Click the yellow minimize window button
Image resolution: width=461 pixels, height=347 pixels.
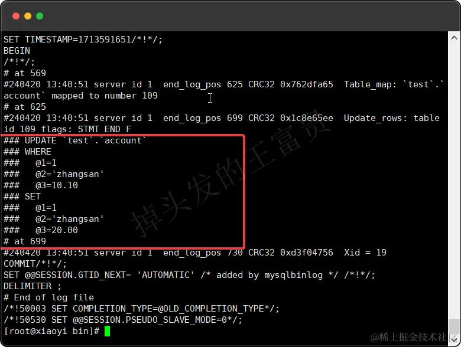pyautogui.click(x=28, y=16)
